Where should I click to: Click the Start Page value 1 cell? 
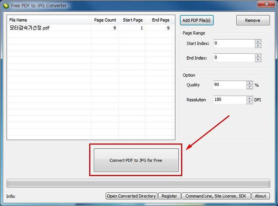(132, 28)
